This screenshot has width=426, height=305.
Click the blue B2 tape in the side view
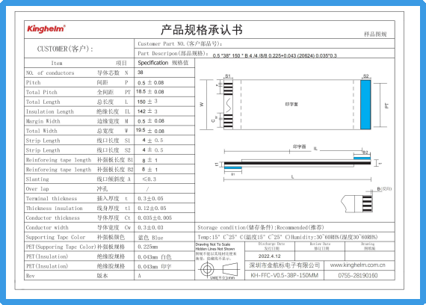tap(362, 158)
